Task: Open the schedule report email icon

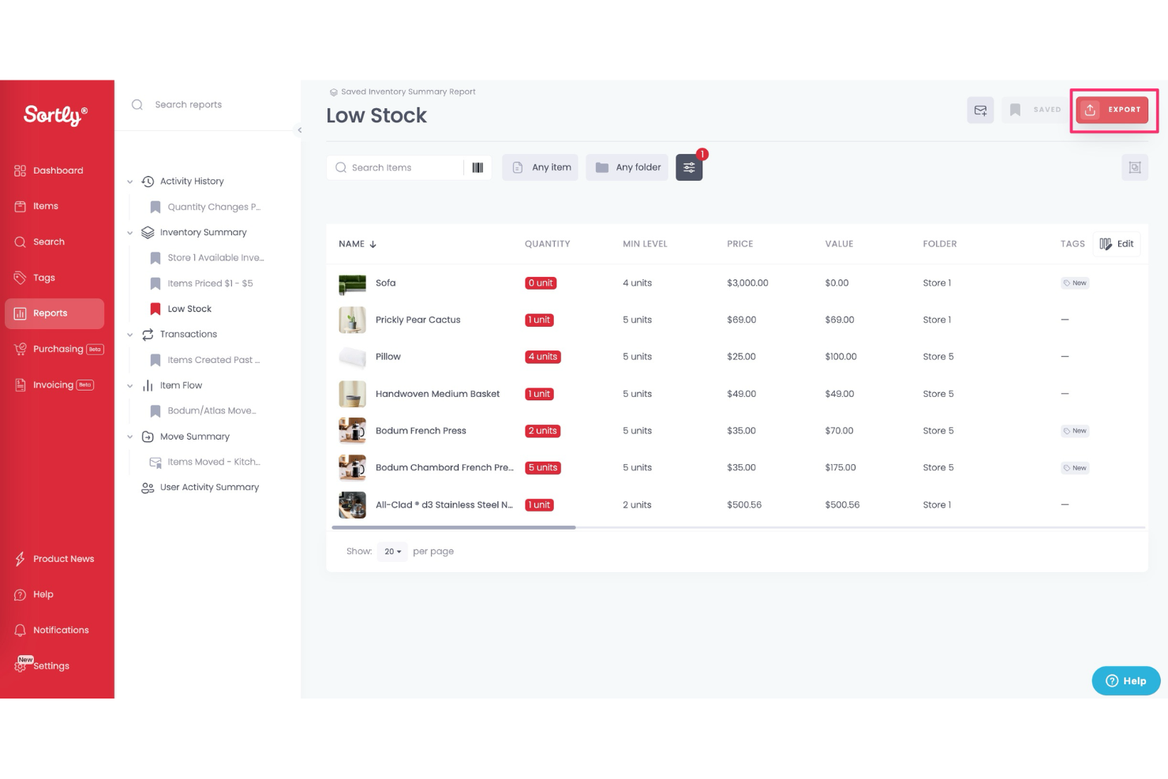Action: (980, 110)
